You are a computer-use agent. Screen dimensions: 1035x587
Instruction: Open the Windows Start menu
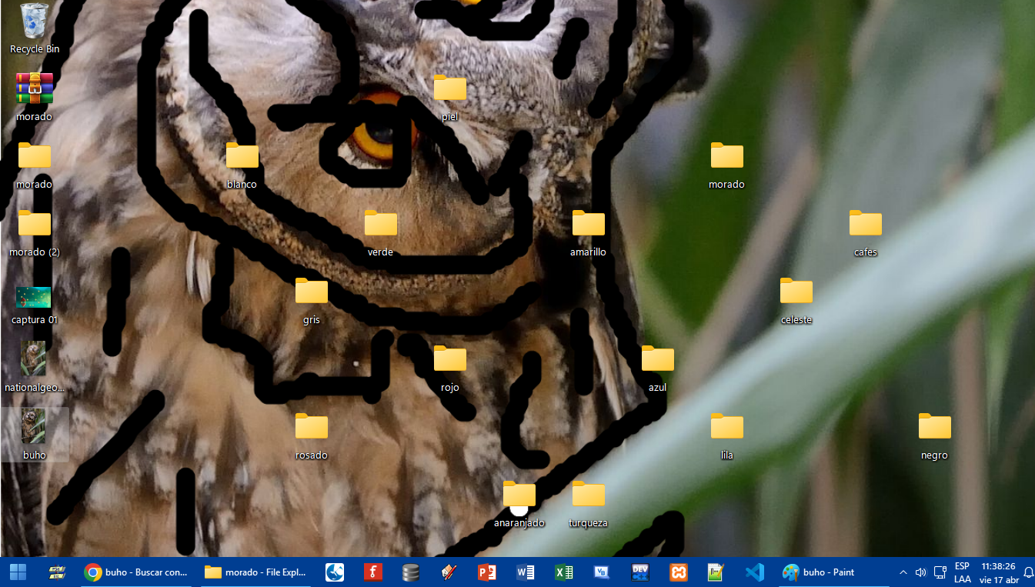[18, 572]
